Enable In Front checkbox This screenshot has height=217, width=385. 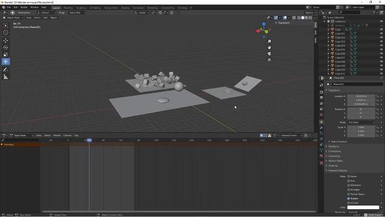pos(348,203)
